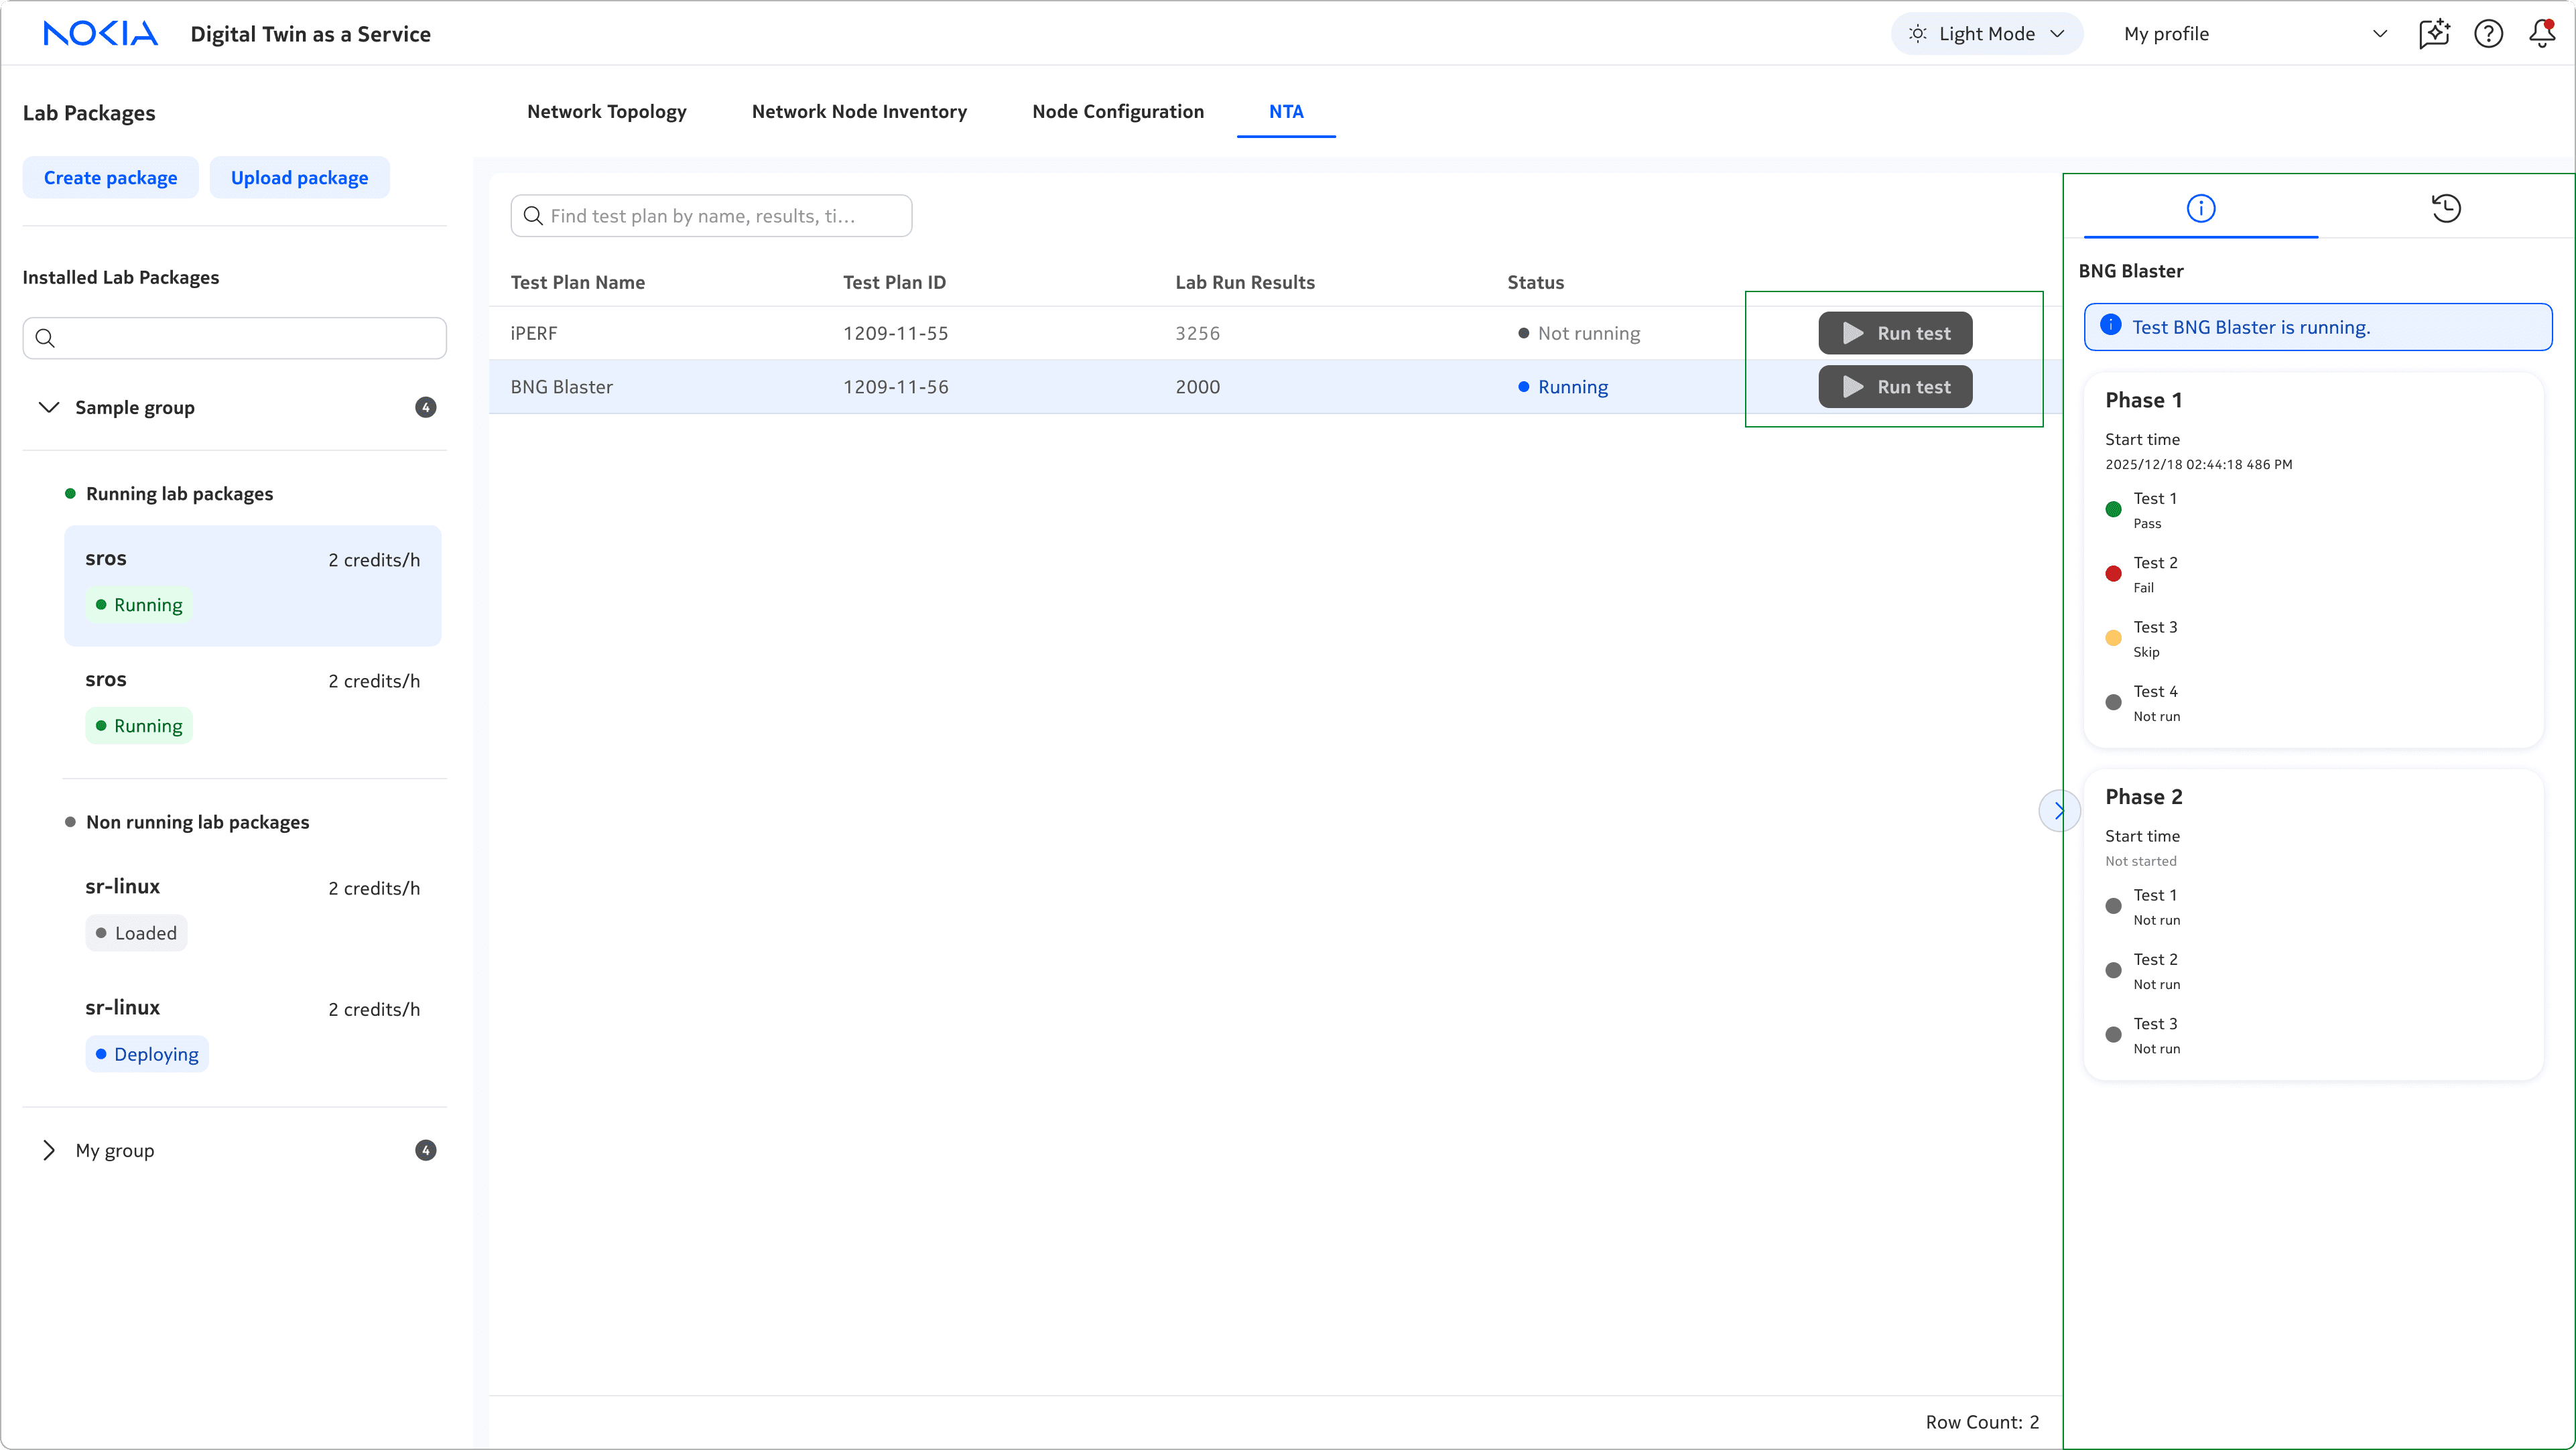Run test for the iPERF plan
This screenshot has height=1450, width=2576.
coord(1894,333)
